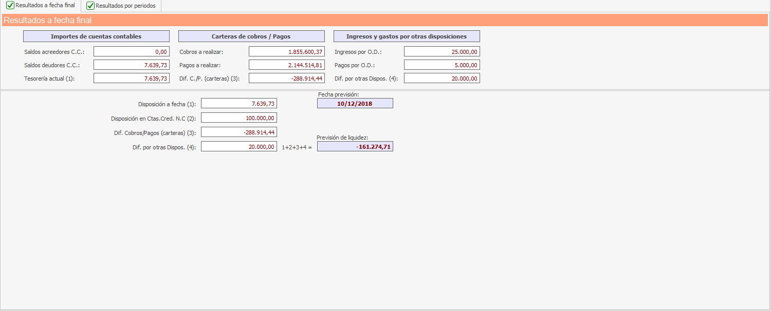Image resolution: width=771 pixels, height=311 pixels.
Task: Click the Pagos a realizar field
Action: point(287,65)
